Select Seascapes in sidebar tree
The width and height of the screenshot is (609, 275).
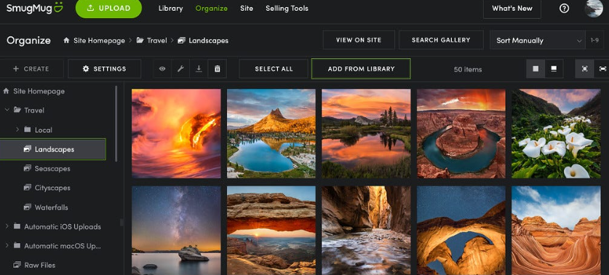[x=52, y=169]
